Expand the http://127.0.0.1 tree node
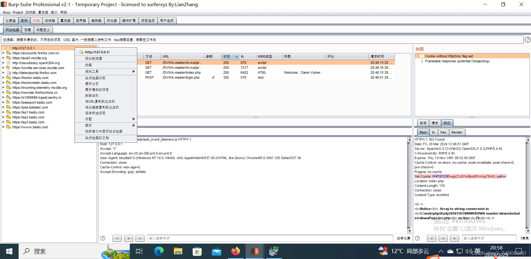531x259 pixels. tap(3, 48)
